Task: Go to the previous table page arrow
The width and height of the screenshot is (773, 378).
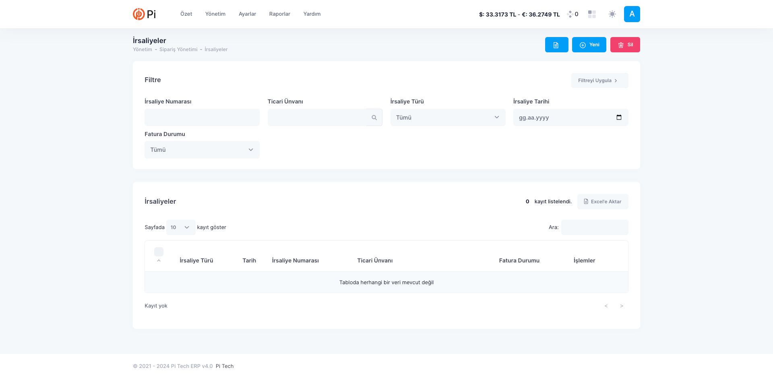Action: (606, 306)
